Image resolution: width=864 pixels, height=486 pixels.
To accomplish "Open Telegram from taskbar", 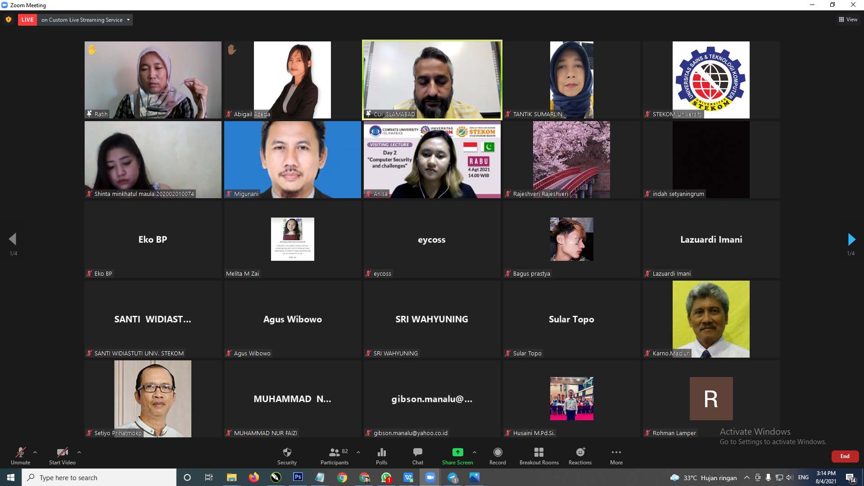I will (452, 477).
